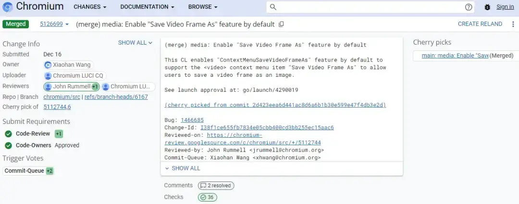The image size is (519, 204).
Task: Click the Chromium LUCI CQ uploader chip
Action: tap(75, 76)
